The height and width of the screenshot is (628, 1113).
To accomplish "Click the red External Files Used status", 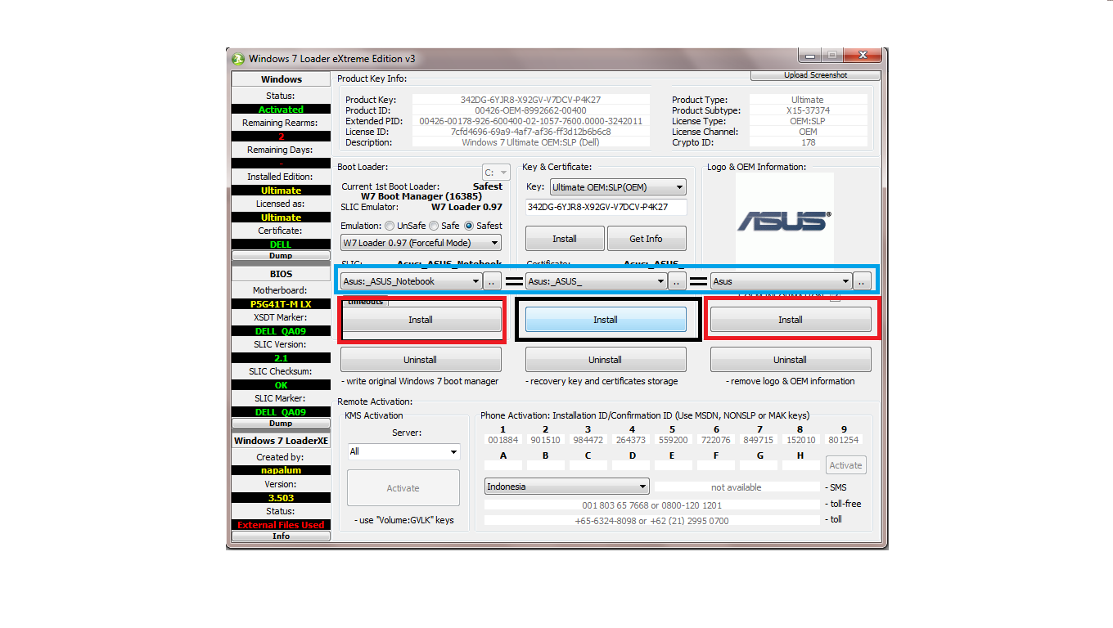I will point(281,525).
